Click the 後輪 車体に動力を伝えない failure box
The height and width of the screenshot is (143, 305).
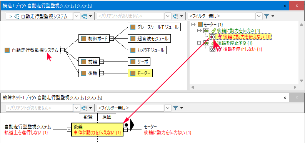(x=97, y=130)
